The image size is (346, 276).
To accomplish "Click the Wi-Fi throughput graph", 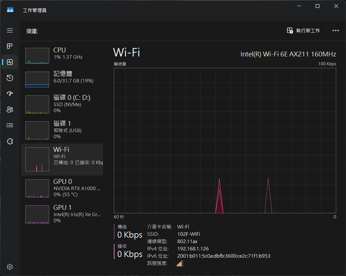I will coord(225,140).
